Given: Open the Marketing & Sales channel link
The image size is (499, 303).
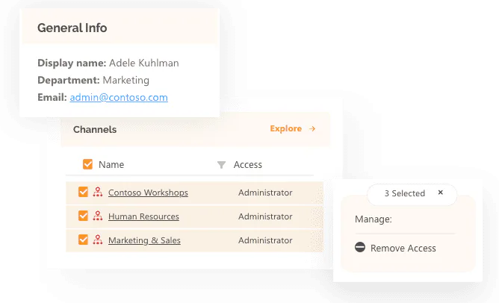Looking at the screenshot, I should point(144,240).
